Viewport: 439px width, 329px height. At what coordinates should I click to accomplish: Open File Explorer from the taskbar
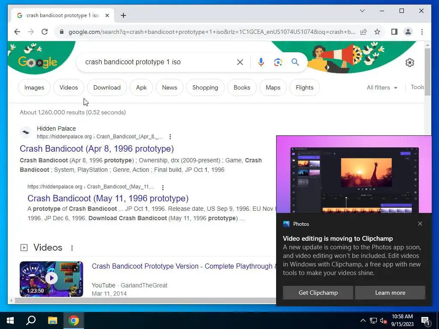pyautogui.click(x=52, y=320)
